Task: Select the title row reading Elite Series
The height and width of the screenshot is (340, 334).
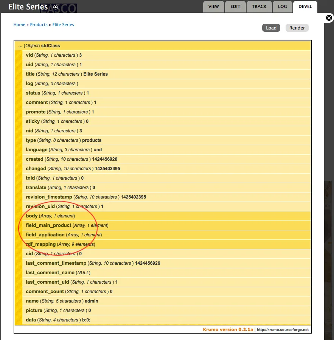Action: click(166, 74)
